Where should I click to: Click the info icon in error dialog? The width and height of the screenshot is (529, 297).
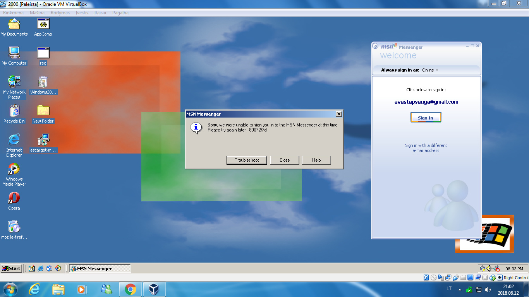click(x=196, y=128)
